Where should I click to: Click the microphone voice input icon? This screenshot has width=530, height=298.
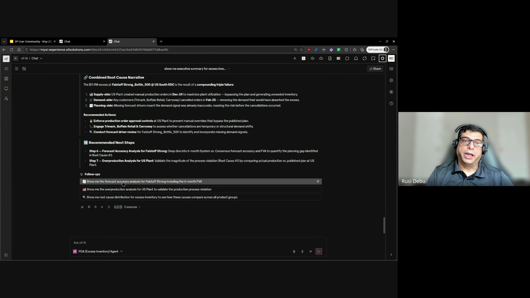pyautogui.click(x=302, y=251)
